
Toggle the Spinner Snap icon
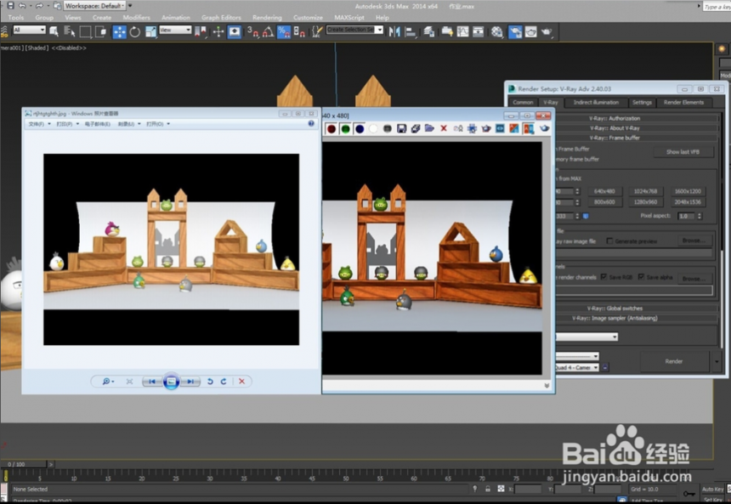[x=299, y=31]
